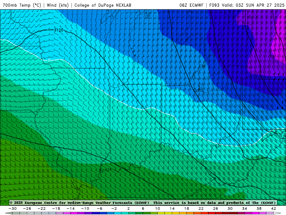Pick the -14 color scale label
Screen dimensions: 286x215
pyautogui.click(x=70, y=209)
